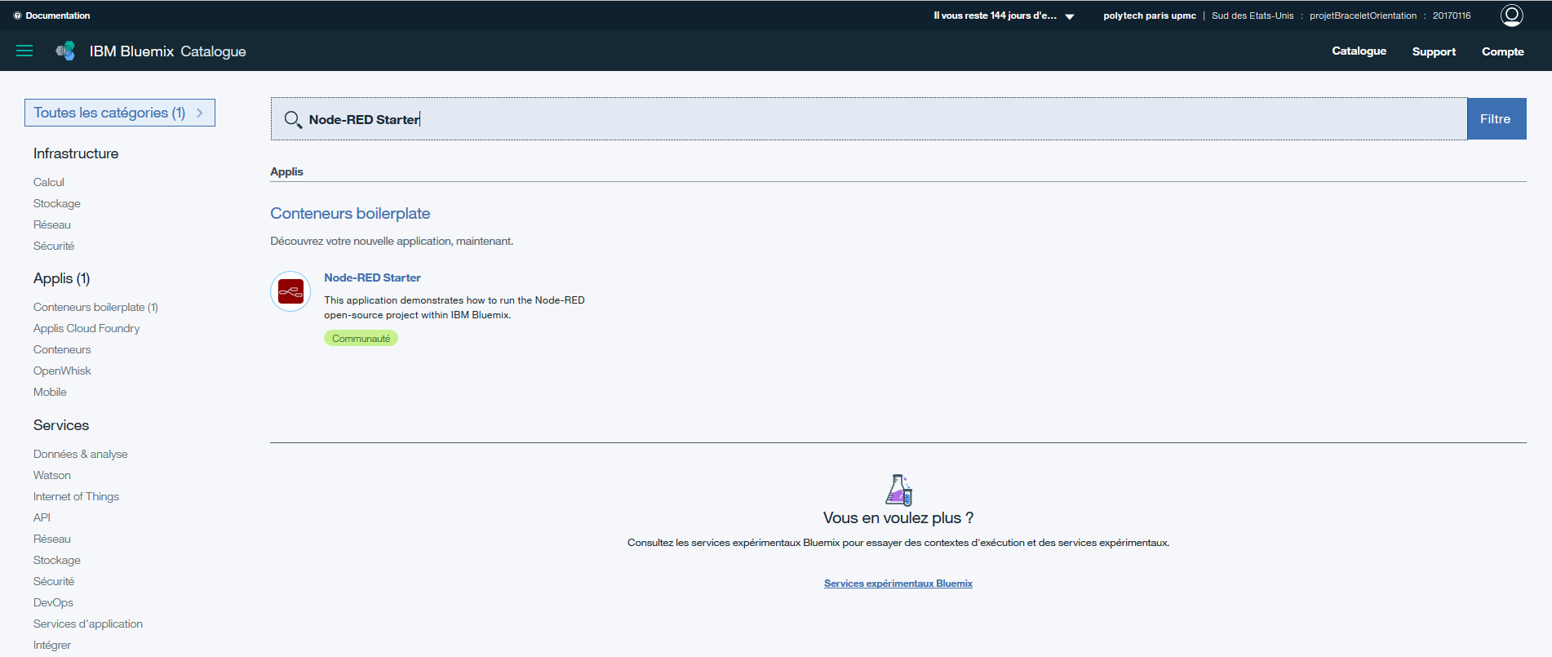Select Conteneurs boilerplate (1) category

pos(95,307)
